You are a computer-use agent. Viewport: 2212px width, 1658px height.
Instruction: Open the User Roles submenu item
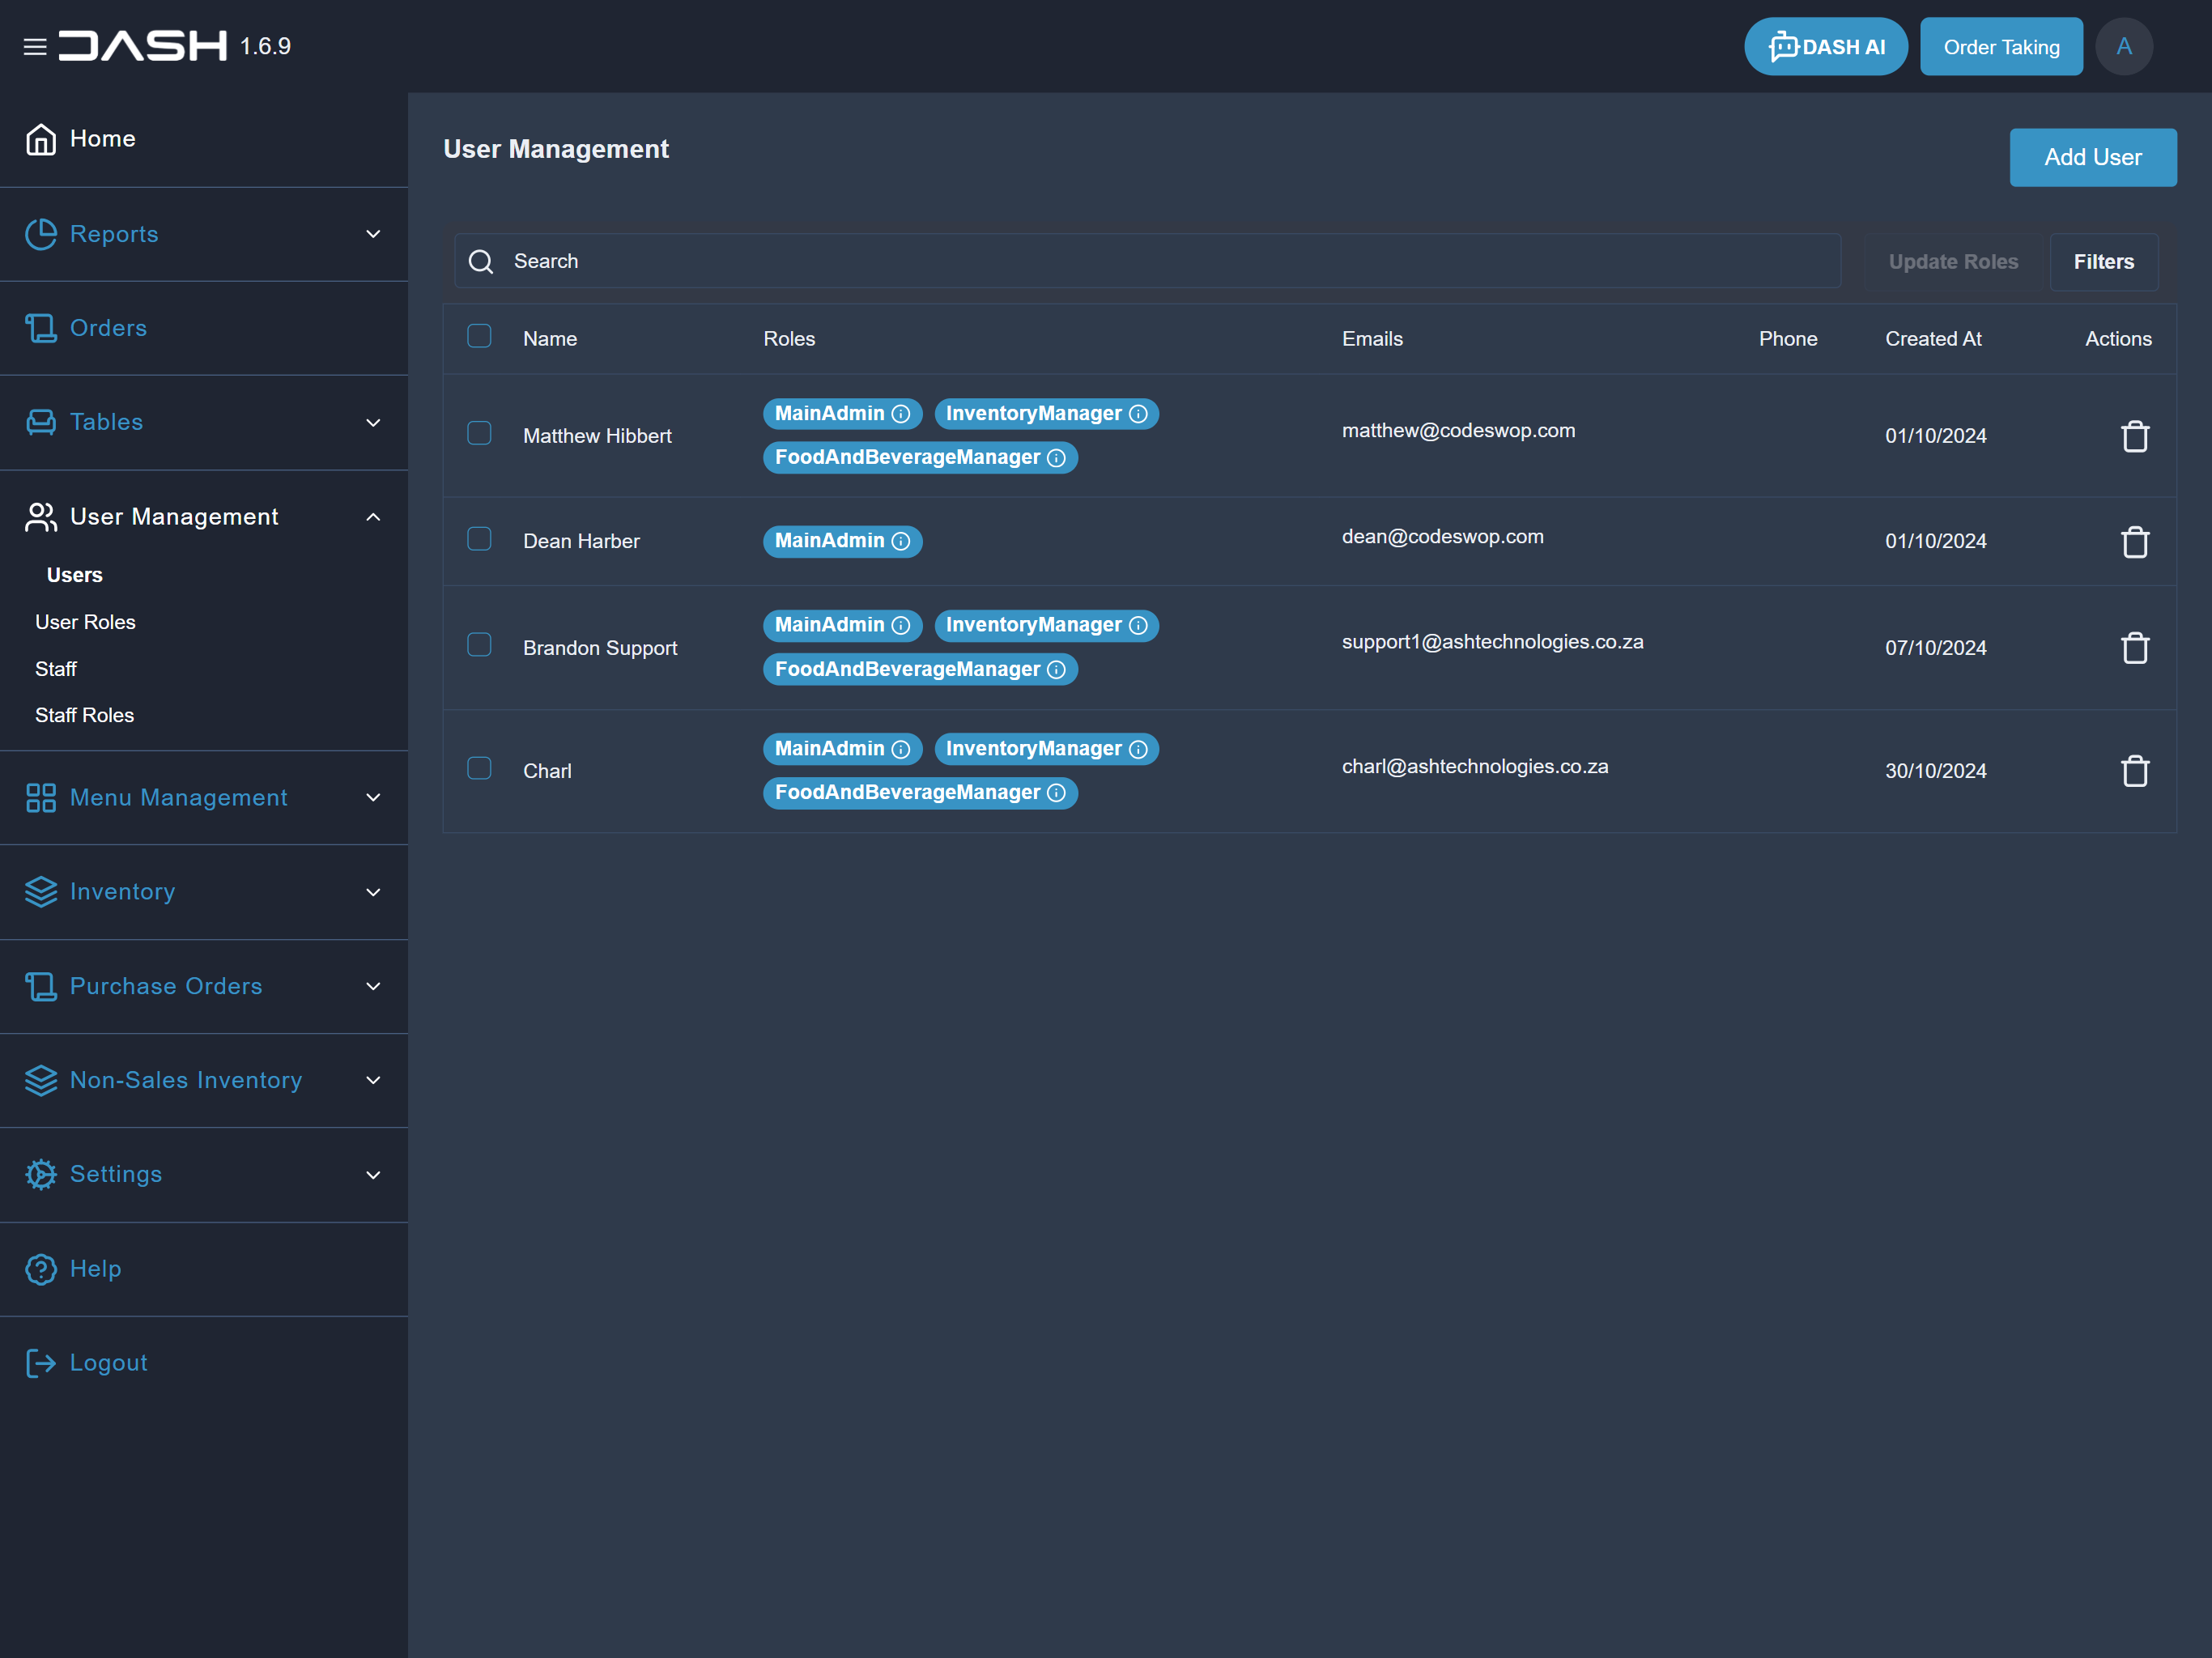(x=85, y=622)
